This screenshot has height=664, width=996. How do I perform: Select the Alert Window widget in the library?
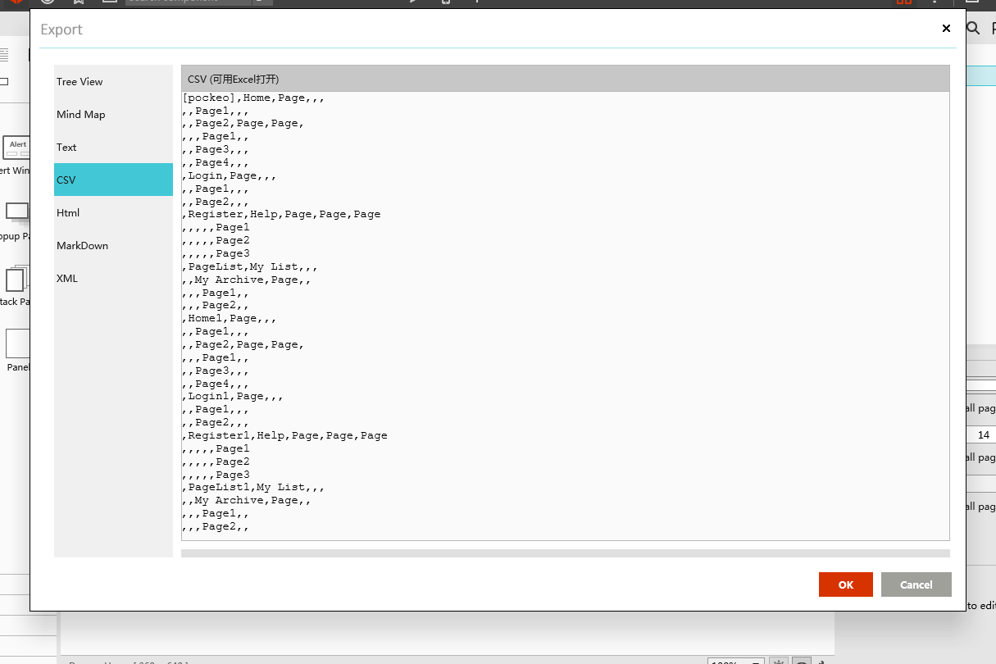[x=16, y=155]
